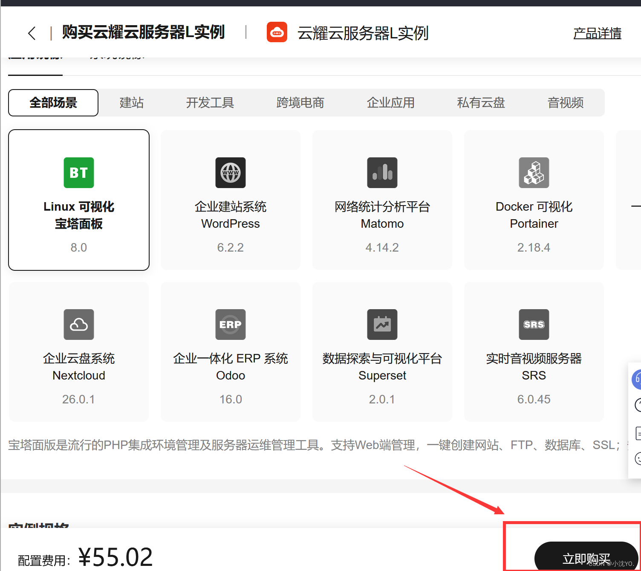
Task: Click the Matomo bar chart icon
Action: point(382,173)
